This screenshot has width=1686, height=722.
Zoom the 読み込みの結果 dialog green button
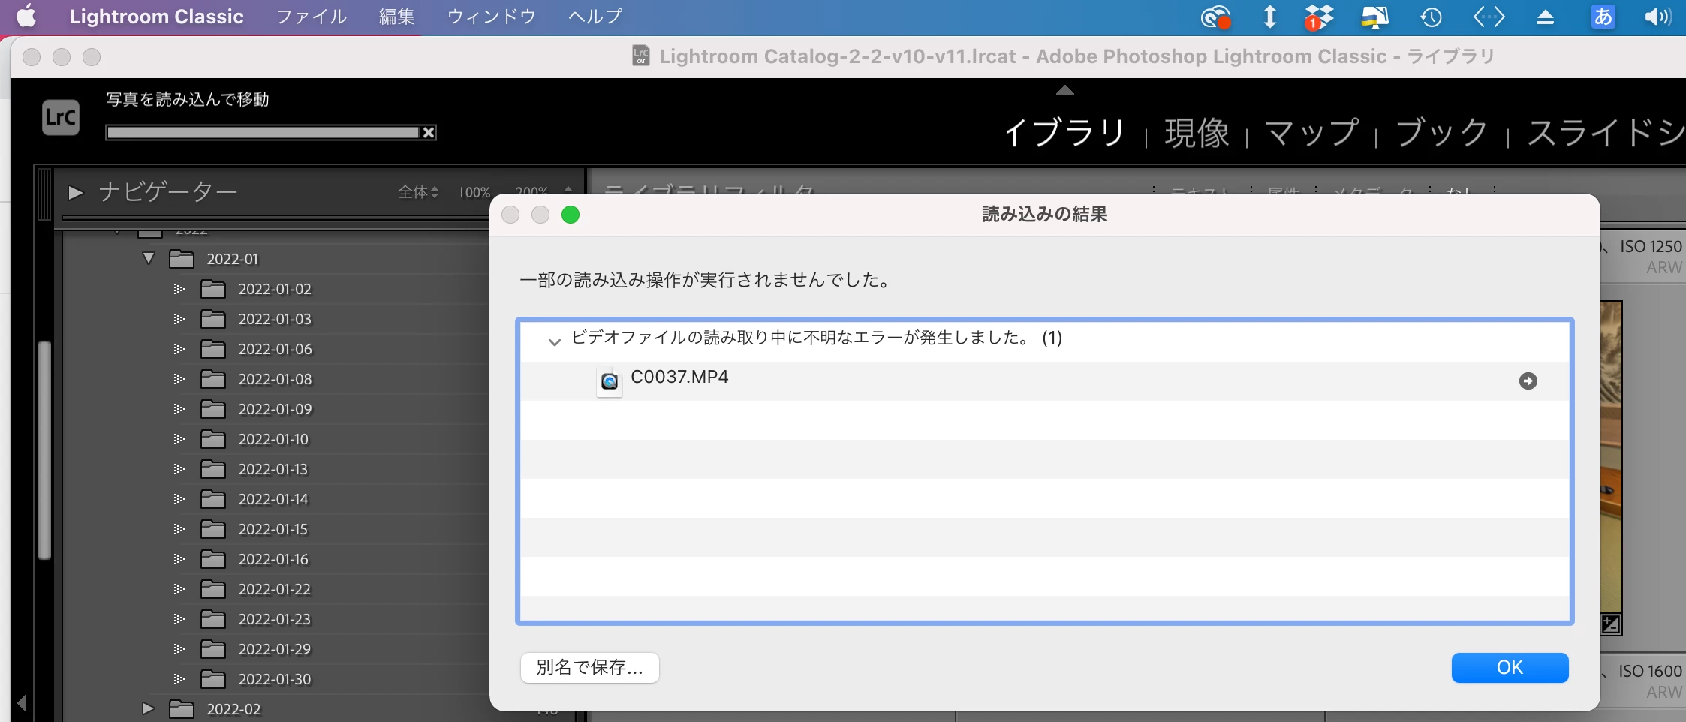(x=571, y=215)
